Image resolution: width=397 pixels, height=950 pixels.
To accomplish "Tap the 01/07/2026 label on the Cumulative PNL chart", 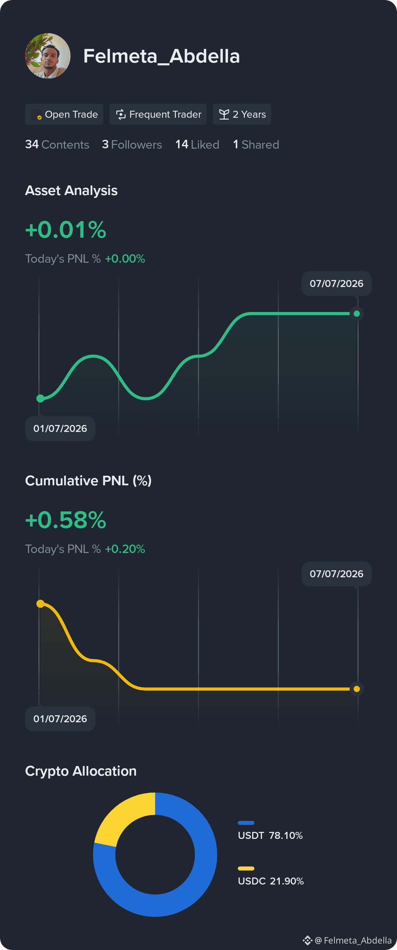I will click(x=60, y=719).
